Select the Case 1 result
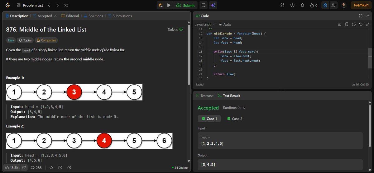Viewport: 374px width, 173px height. coord(209,119)
